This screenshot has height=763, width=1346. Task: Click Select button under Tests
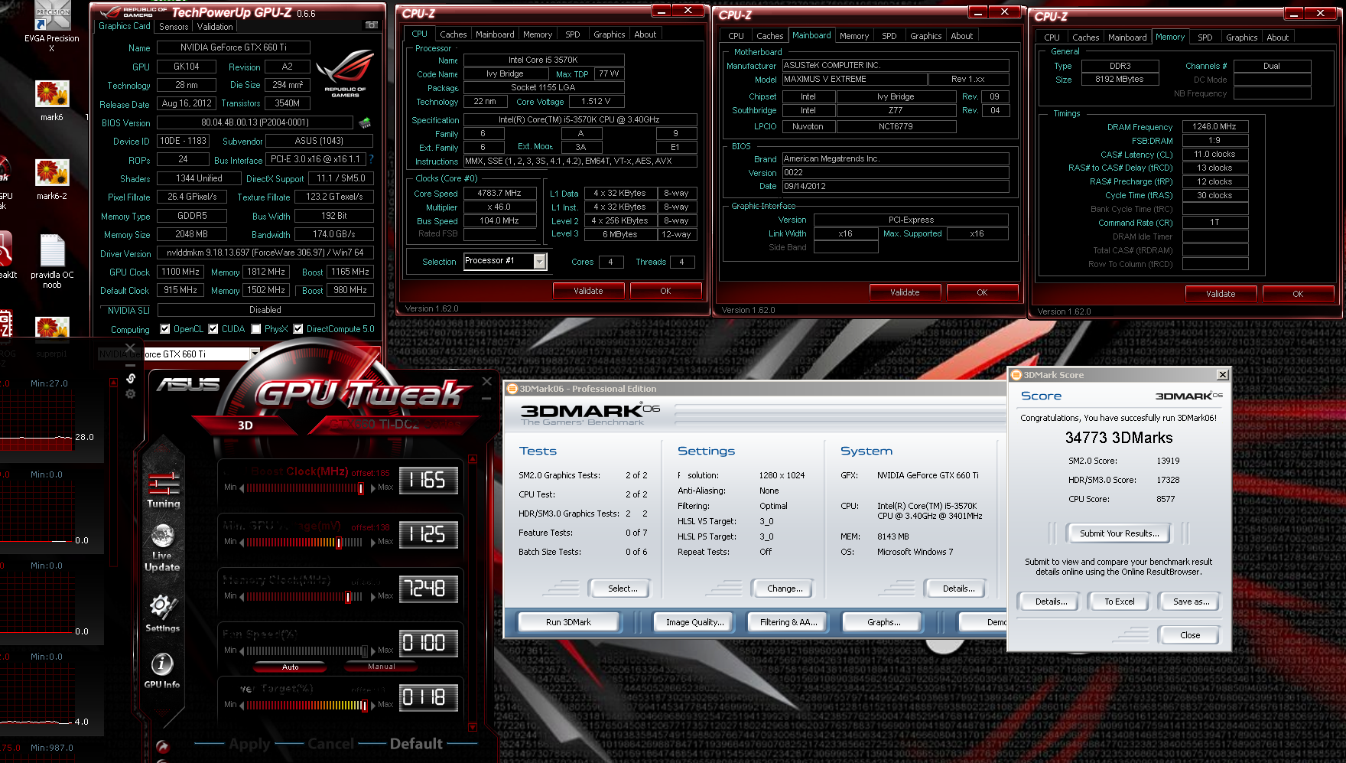(x=622, y=589)
